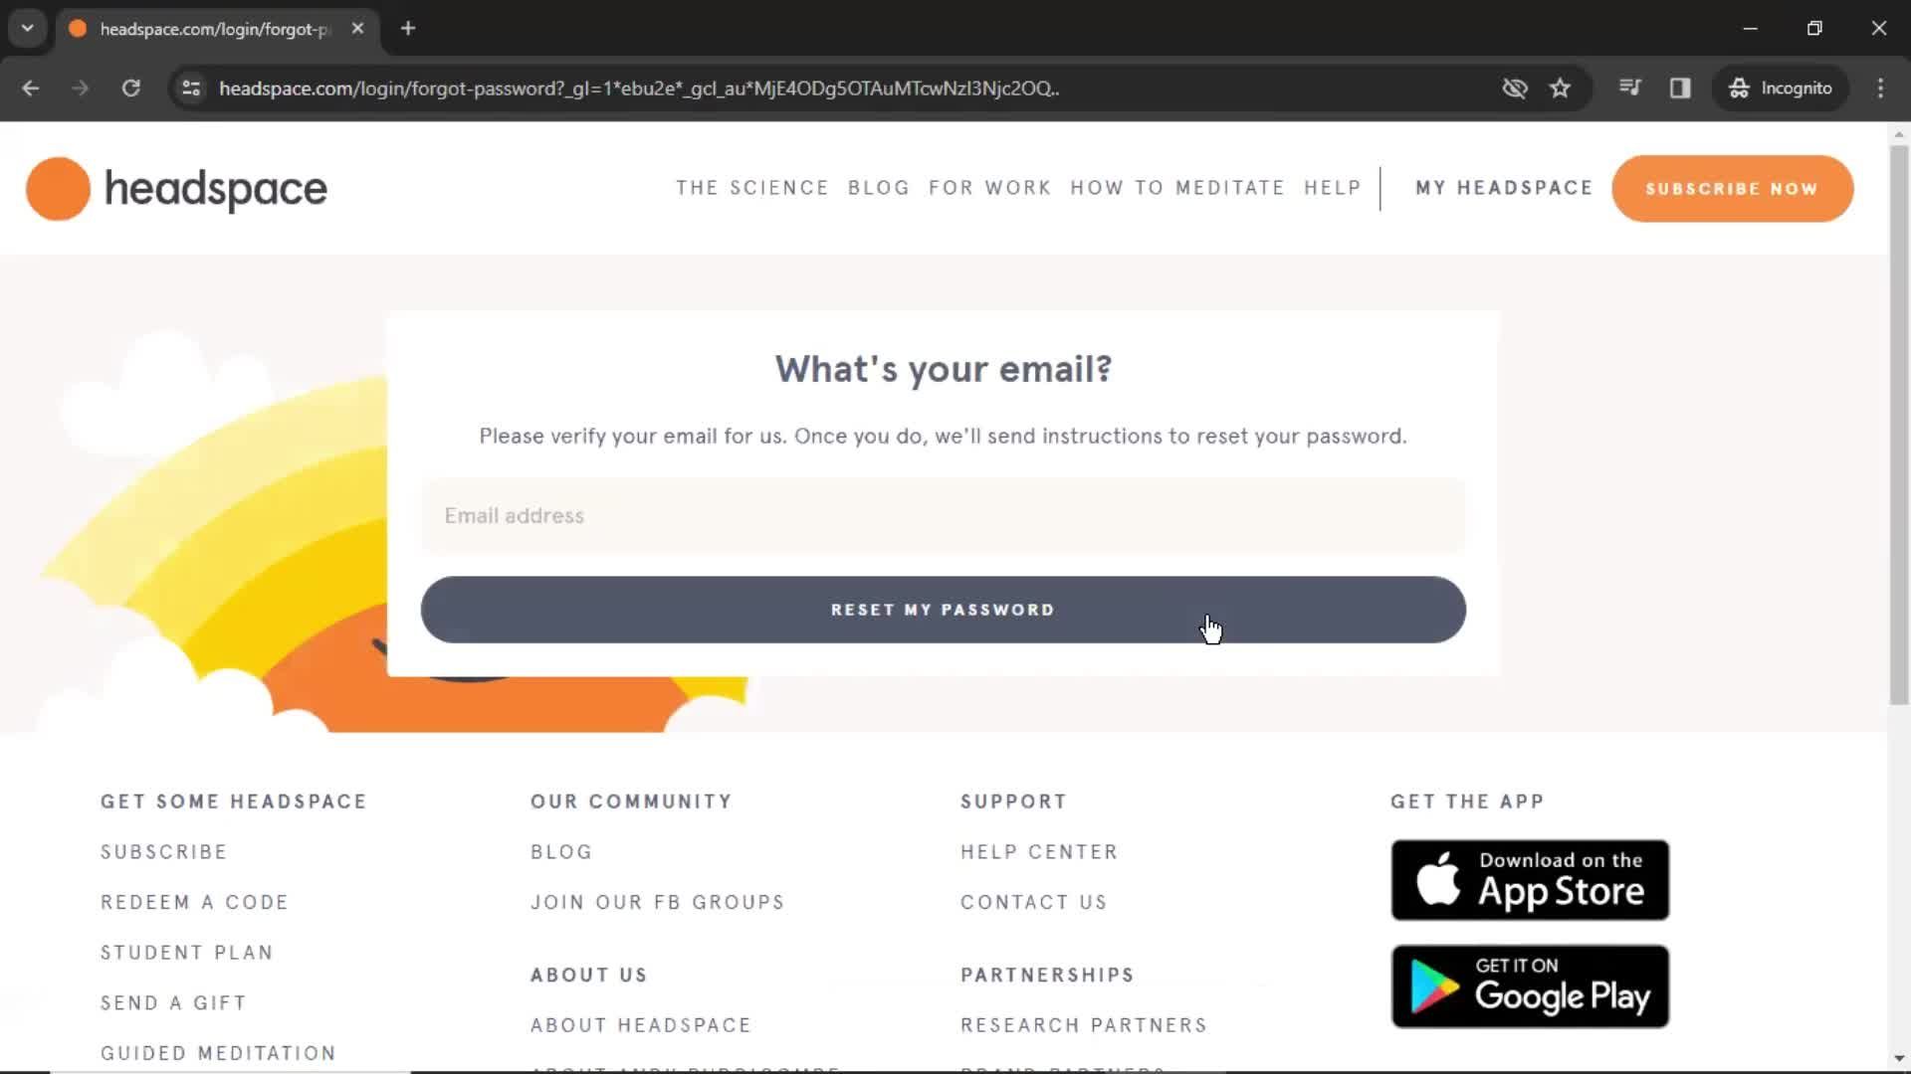Expand the FOR WORK dropdown menu
The image size is (1911, 1074).
tap(989, 188)
